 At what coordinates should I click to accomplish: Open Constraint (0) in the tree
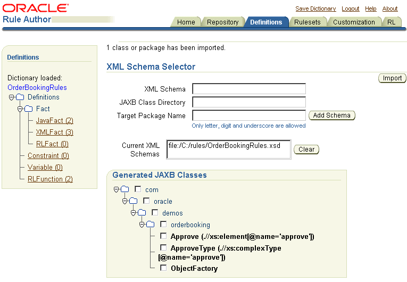[x=48, y=155]
